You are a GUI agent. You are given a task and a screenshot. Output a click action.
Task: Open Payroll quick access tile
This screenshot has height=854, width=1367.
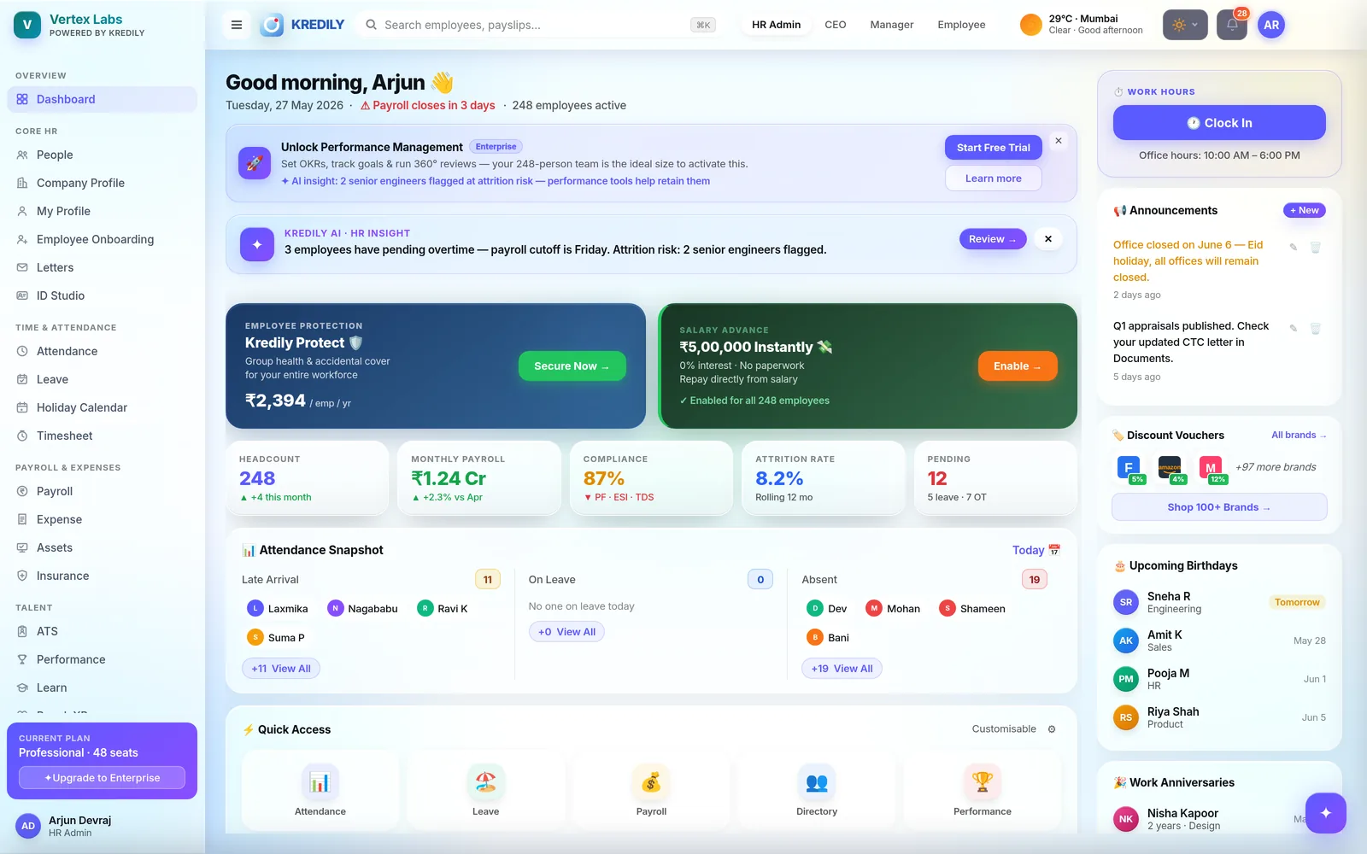(x=651, y=789)
